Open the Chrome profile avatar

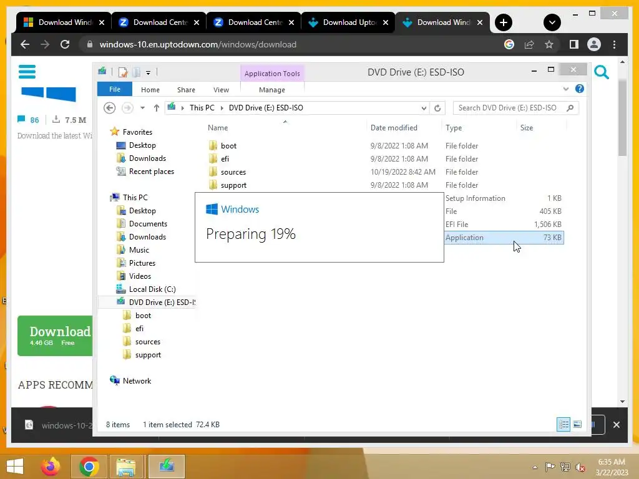tap(594, 44)
